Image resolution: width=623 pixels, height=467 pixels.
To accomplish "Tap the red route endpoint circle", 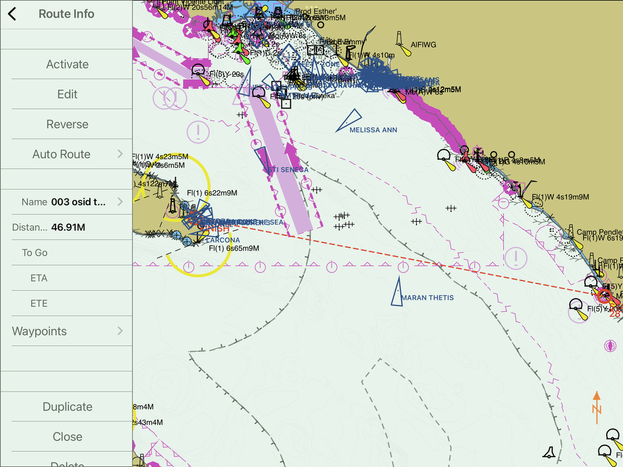I will click(x=604, y=295).
